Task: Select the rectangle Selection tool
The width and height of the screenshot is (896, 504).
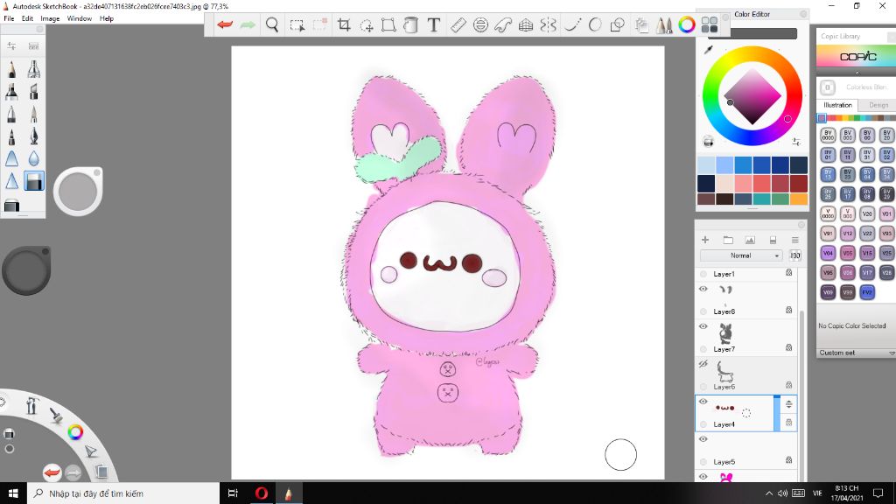Action: (x=297, y=25)
